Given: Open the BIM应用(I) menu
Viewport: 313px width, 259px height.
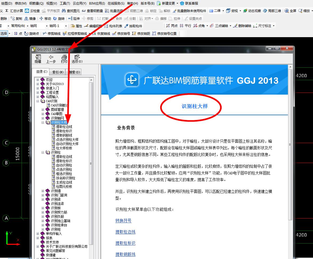Looking at the screenshot, I should [97, 3].
